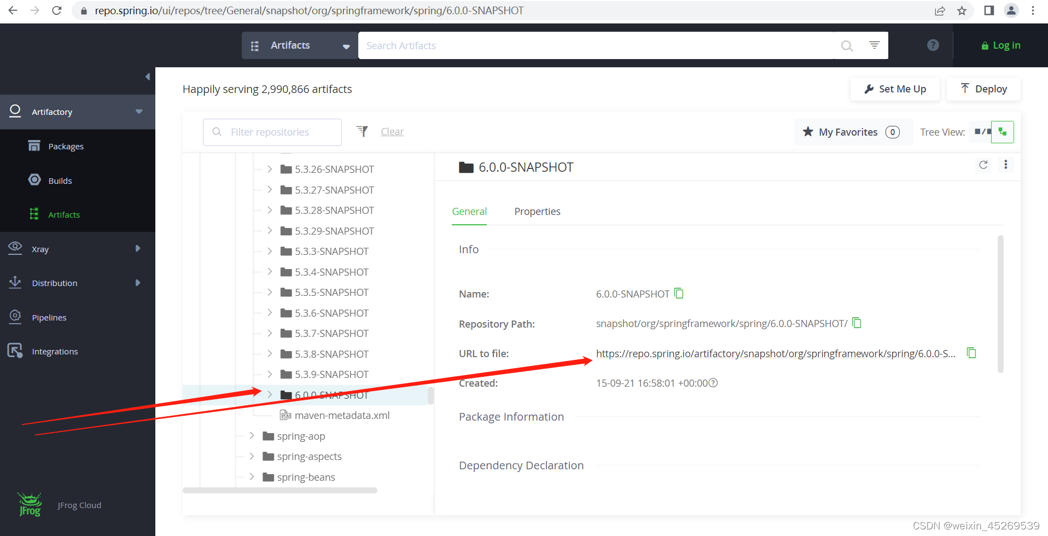Viewport: 1048px width, 536px height.
Task: Select 5.3.6-SNAPSHOT tree item
Action: point(331,313)
